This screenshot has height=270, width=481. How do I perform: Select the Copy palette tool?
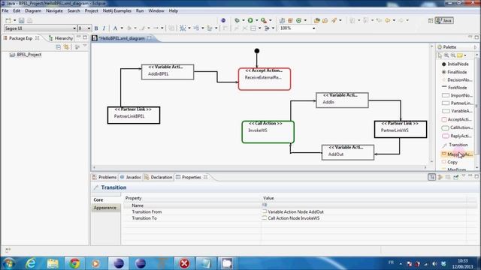(x=449, y=162)
